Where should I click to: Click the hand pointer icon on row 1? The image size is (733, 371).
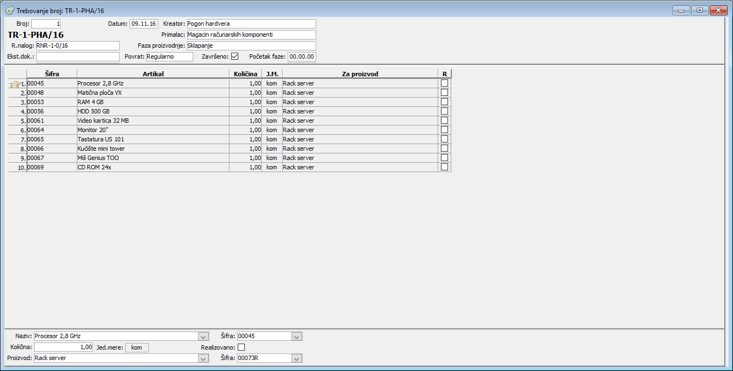(15, 84)
